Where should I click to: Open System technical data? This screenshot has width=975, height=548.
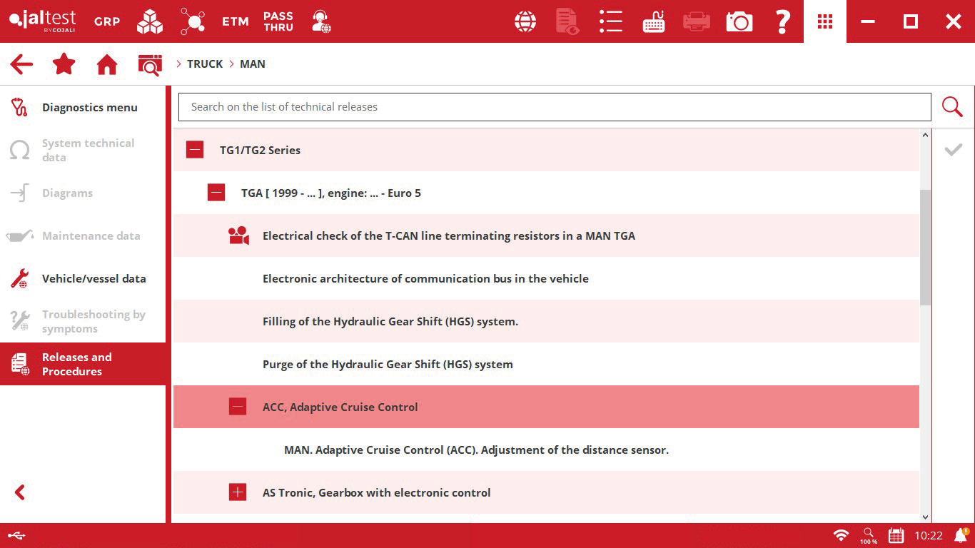83,150
